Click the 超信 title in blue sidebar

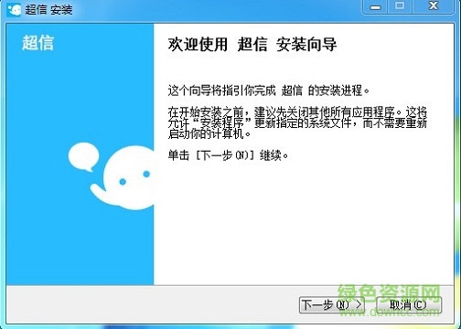pyautogui.click(x=38, y=43)
